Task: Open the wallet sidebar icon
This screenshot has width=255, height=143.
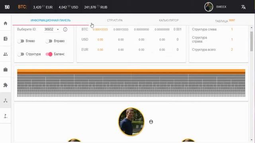Action: (6, 39)
